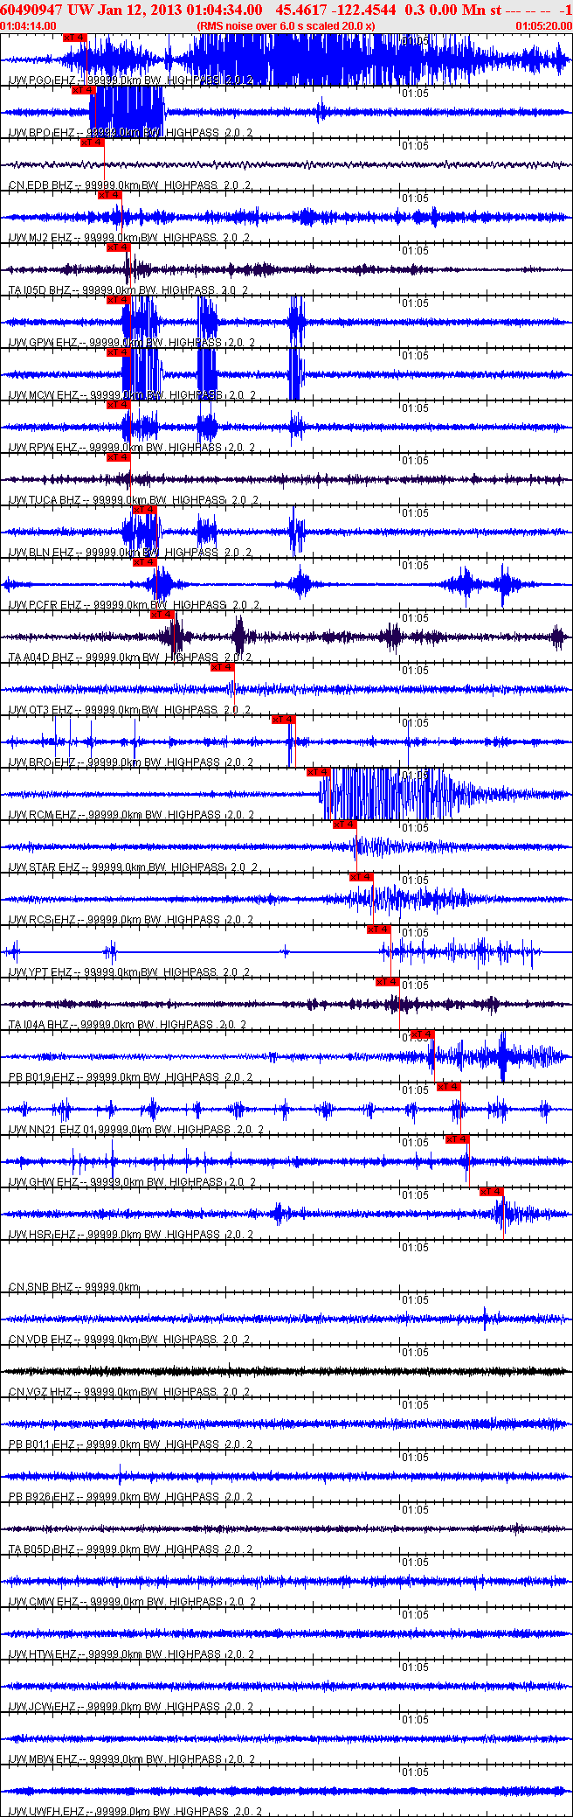Viewport: 573px width, 1817px height.
Task: Select the pick flag on UW.GHW trace
Action: (x=457, y=1138)
